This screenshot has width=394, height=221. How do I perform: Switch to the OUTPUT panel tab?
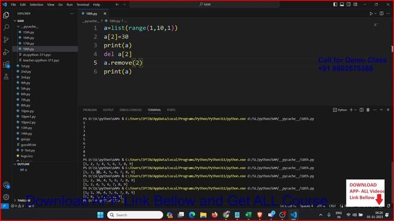108,110
